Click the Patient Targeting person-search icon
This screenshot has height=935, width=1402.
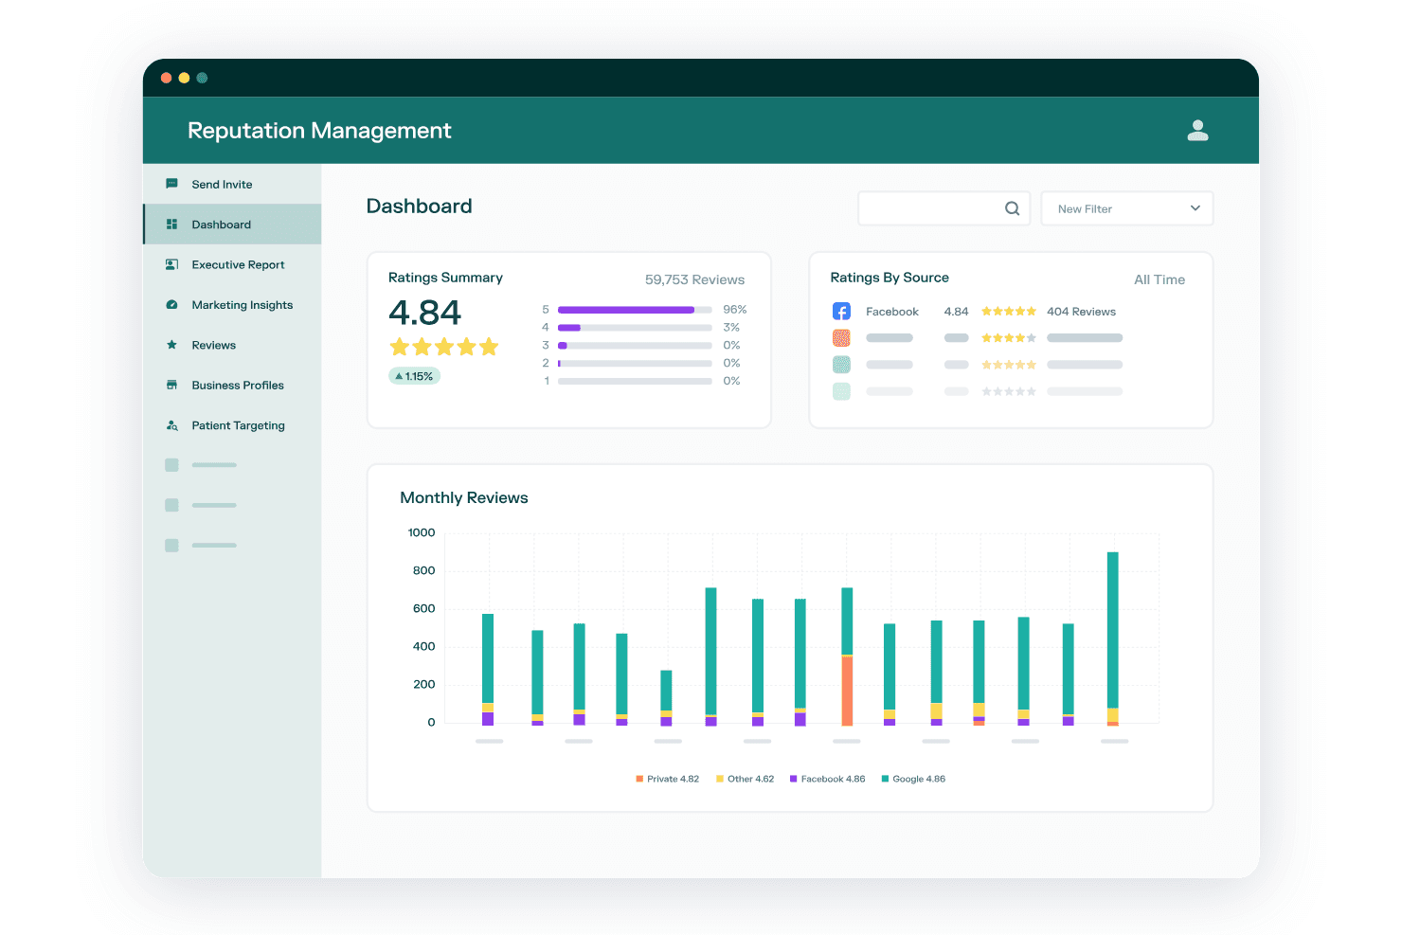[x=171, y=425]
